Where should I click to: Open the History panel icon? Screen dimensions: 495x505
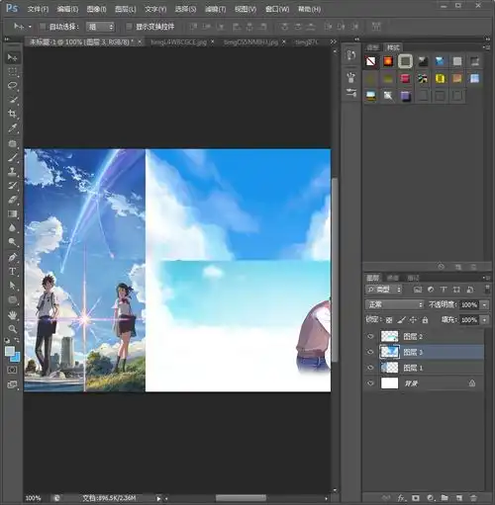[351, 55]
